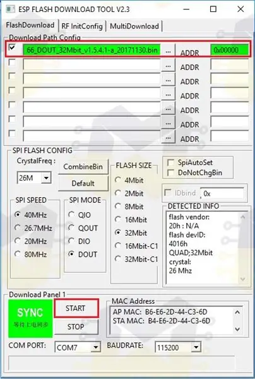
Task: Click the second row address field
Action: (x=229, y=65)
